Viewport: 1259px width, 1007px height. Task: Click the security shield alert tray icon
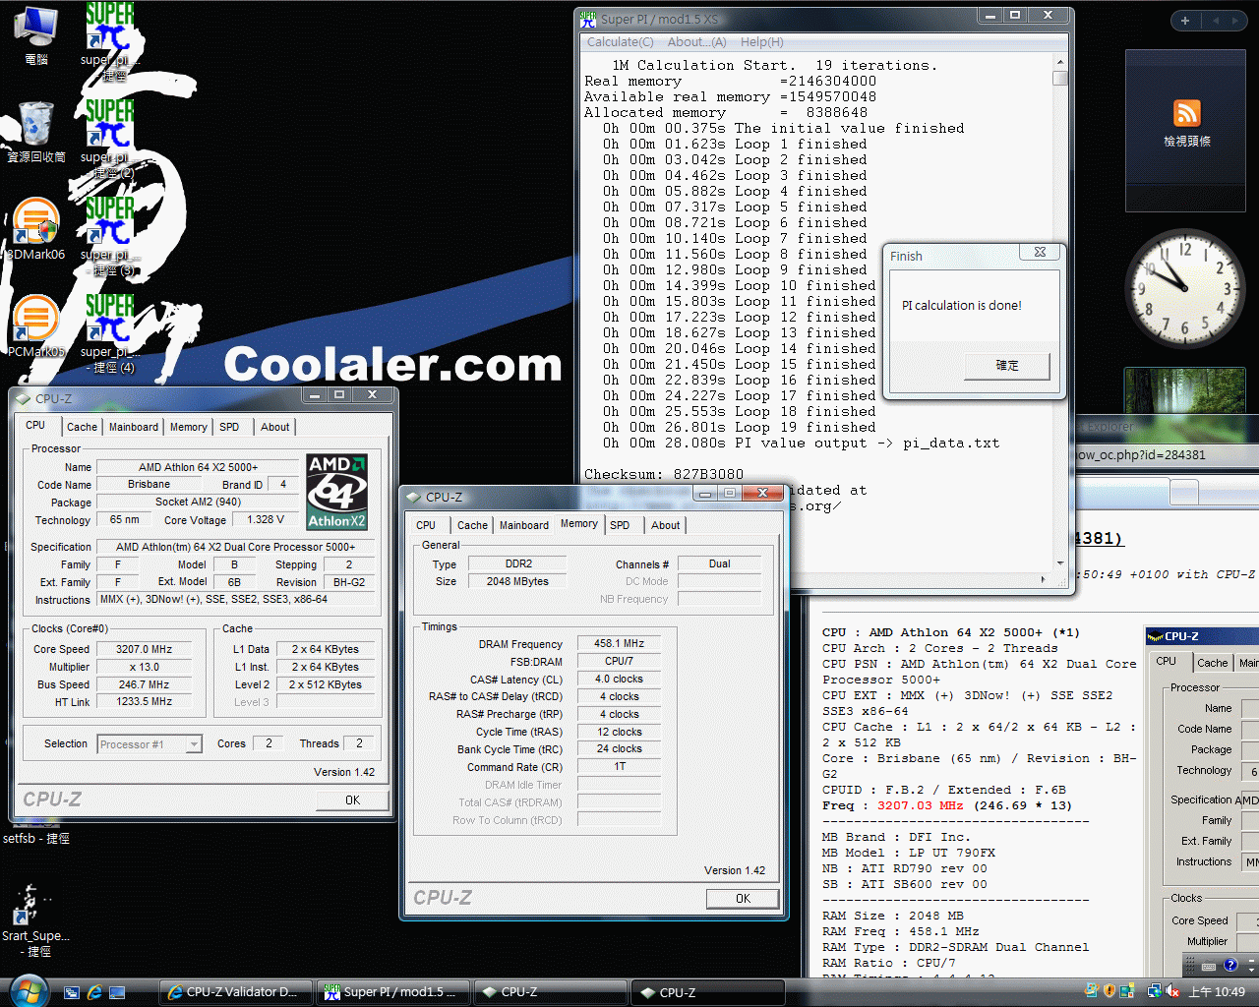(x=1109, y=991)
